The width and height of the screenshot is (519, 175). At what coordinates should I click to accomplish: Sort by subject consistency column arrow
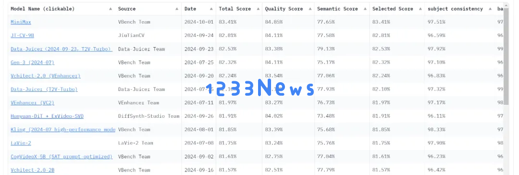[490, 9]
